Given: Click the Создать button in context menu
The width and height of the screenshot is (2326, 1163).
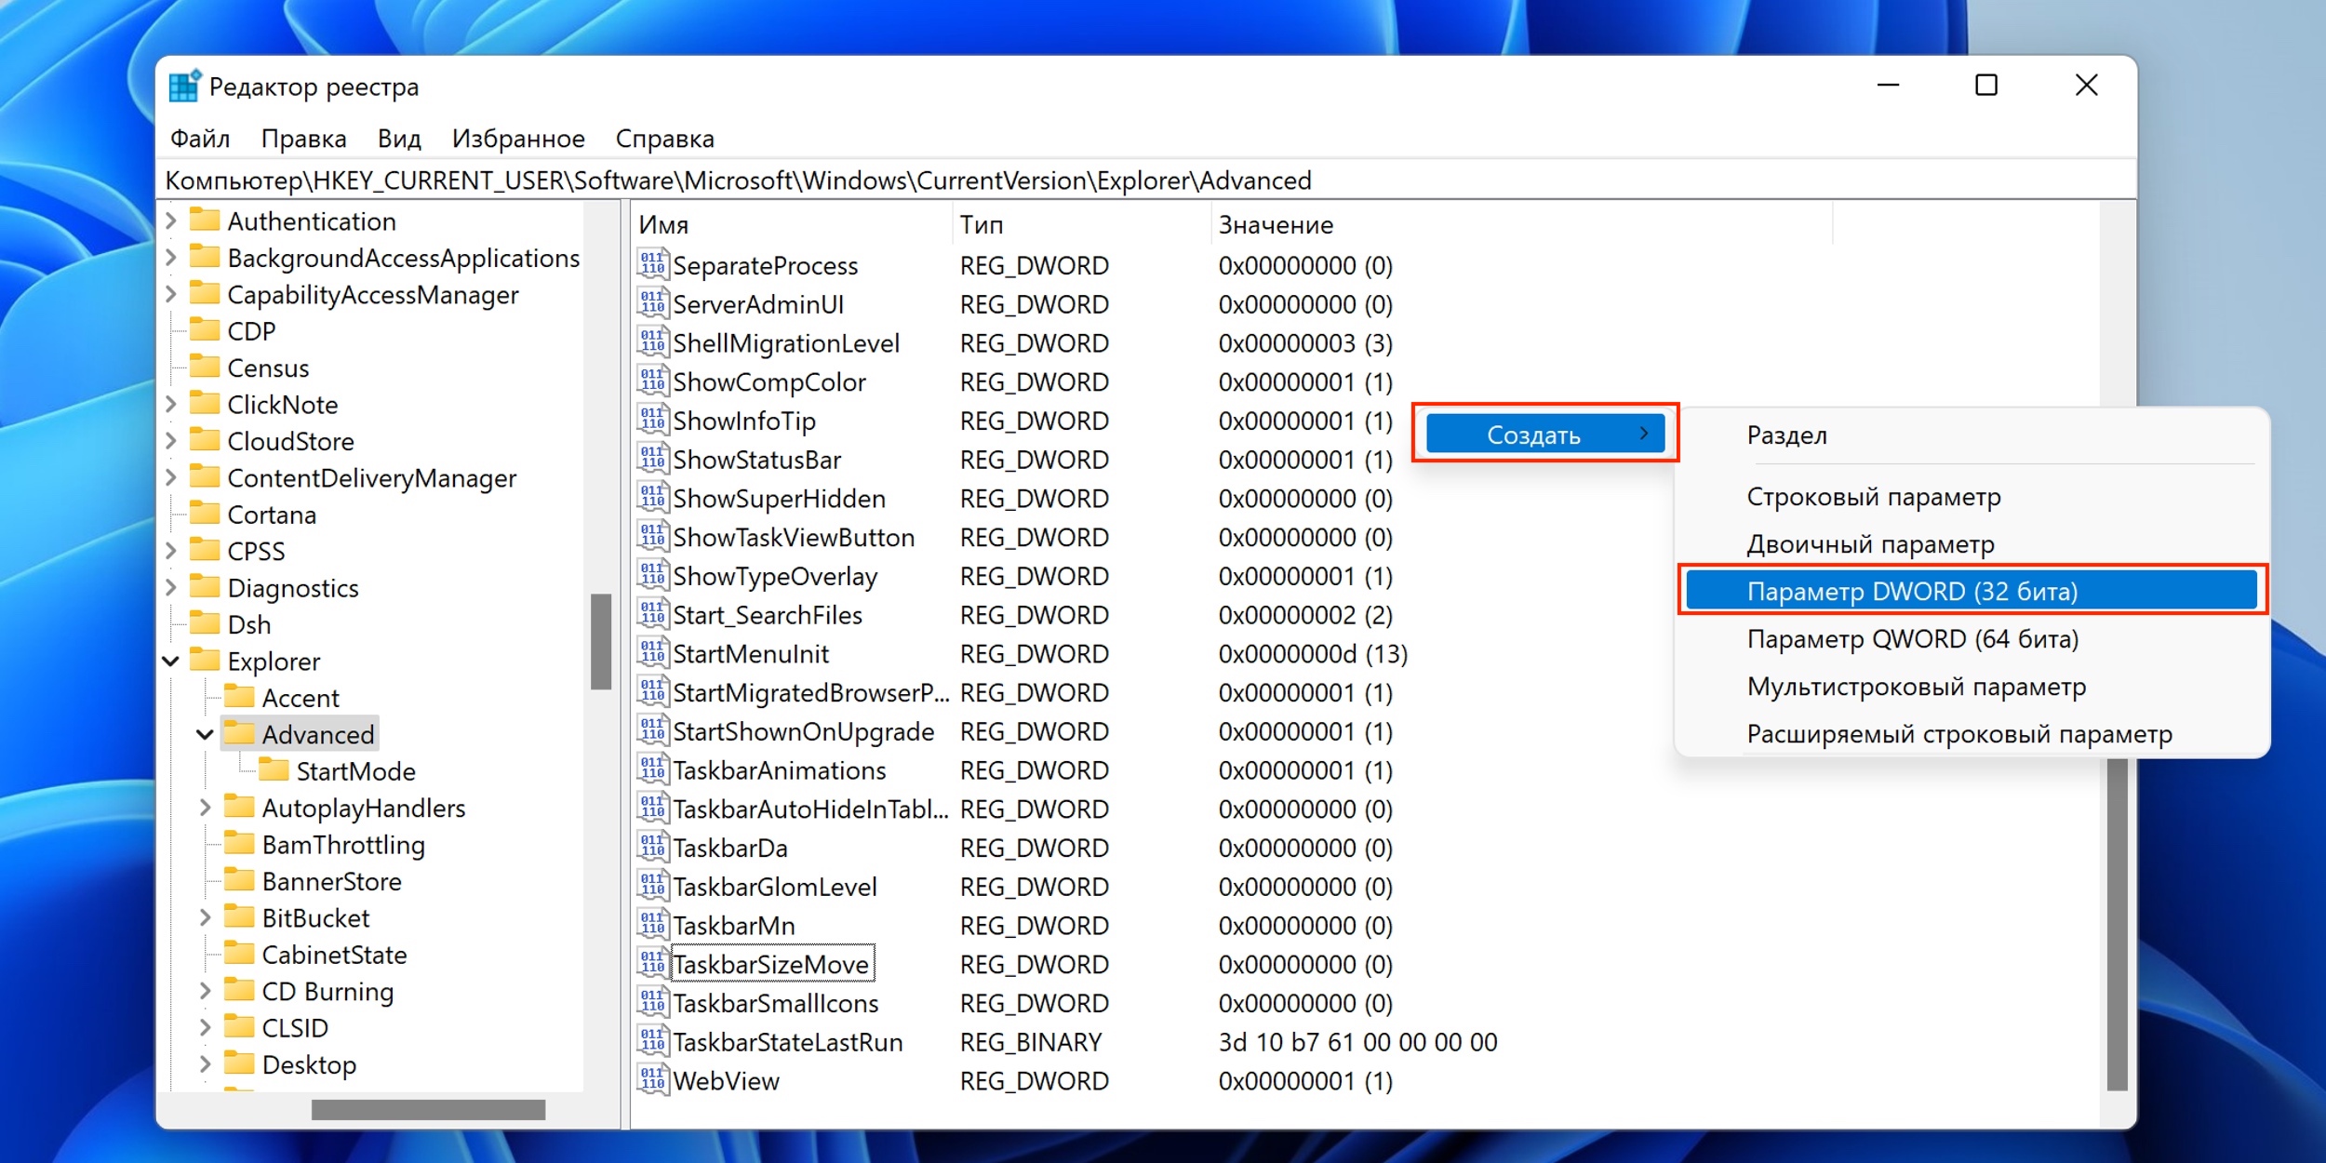Looking at the screenshot, I should point(1542,434).
